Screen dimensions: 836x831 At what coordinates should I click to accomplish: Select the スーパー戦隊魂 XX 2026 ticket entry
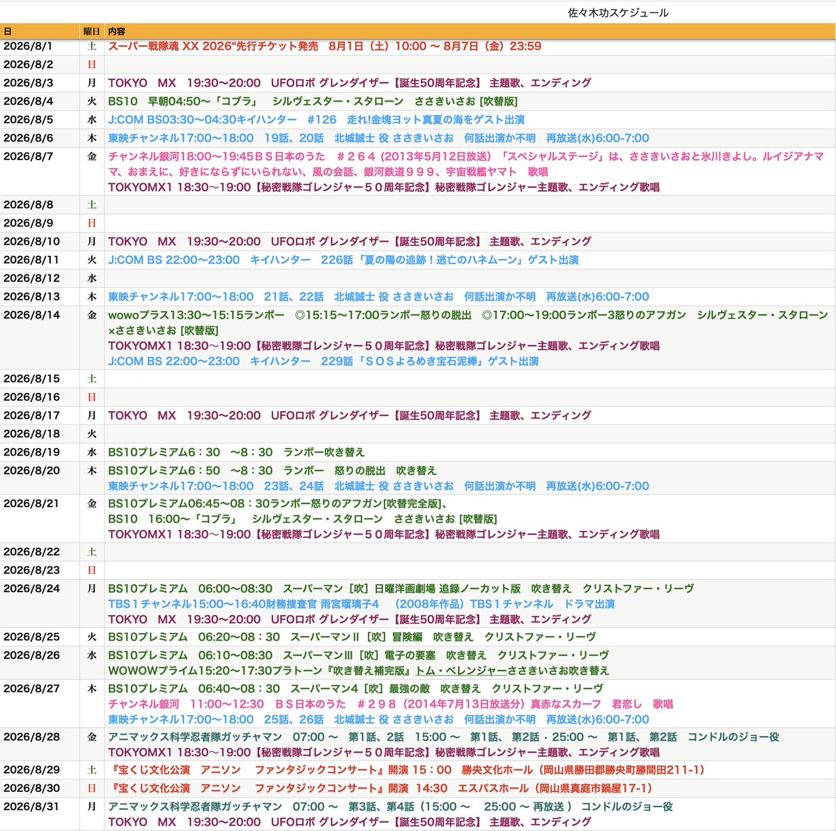325,47
